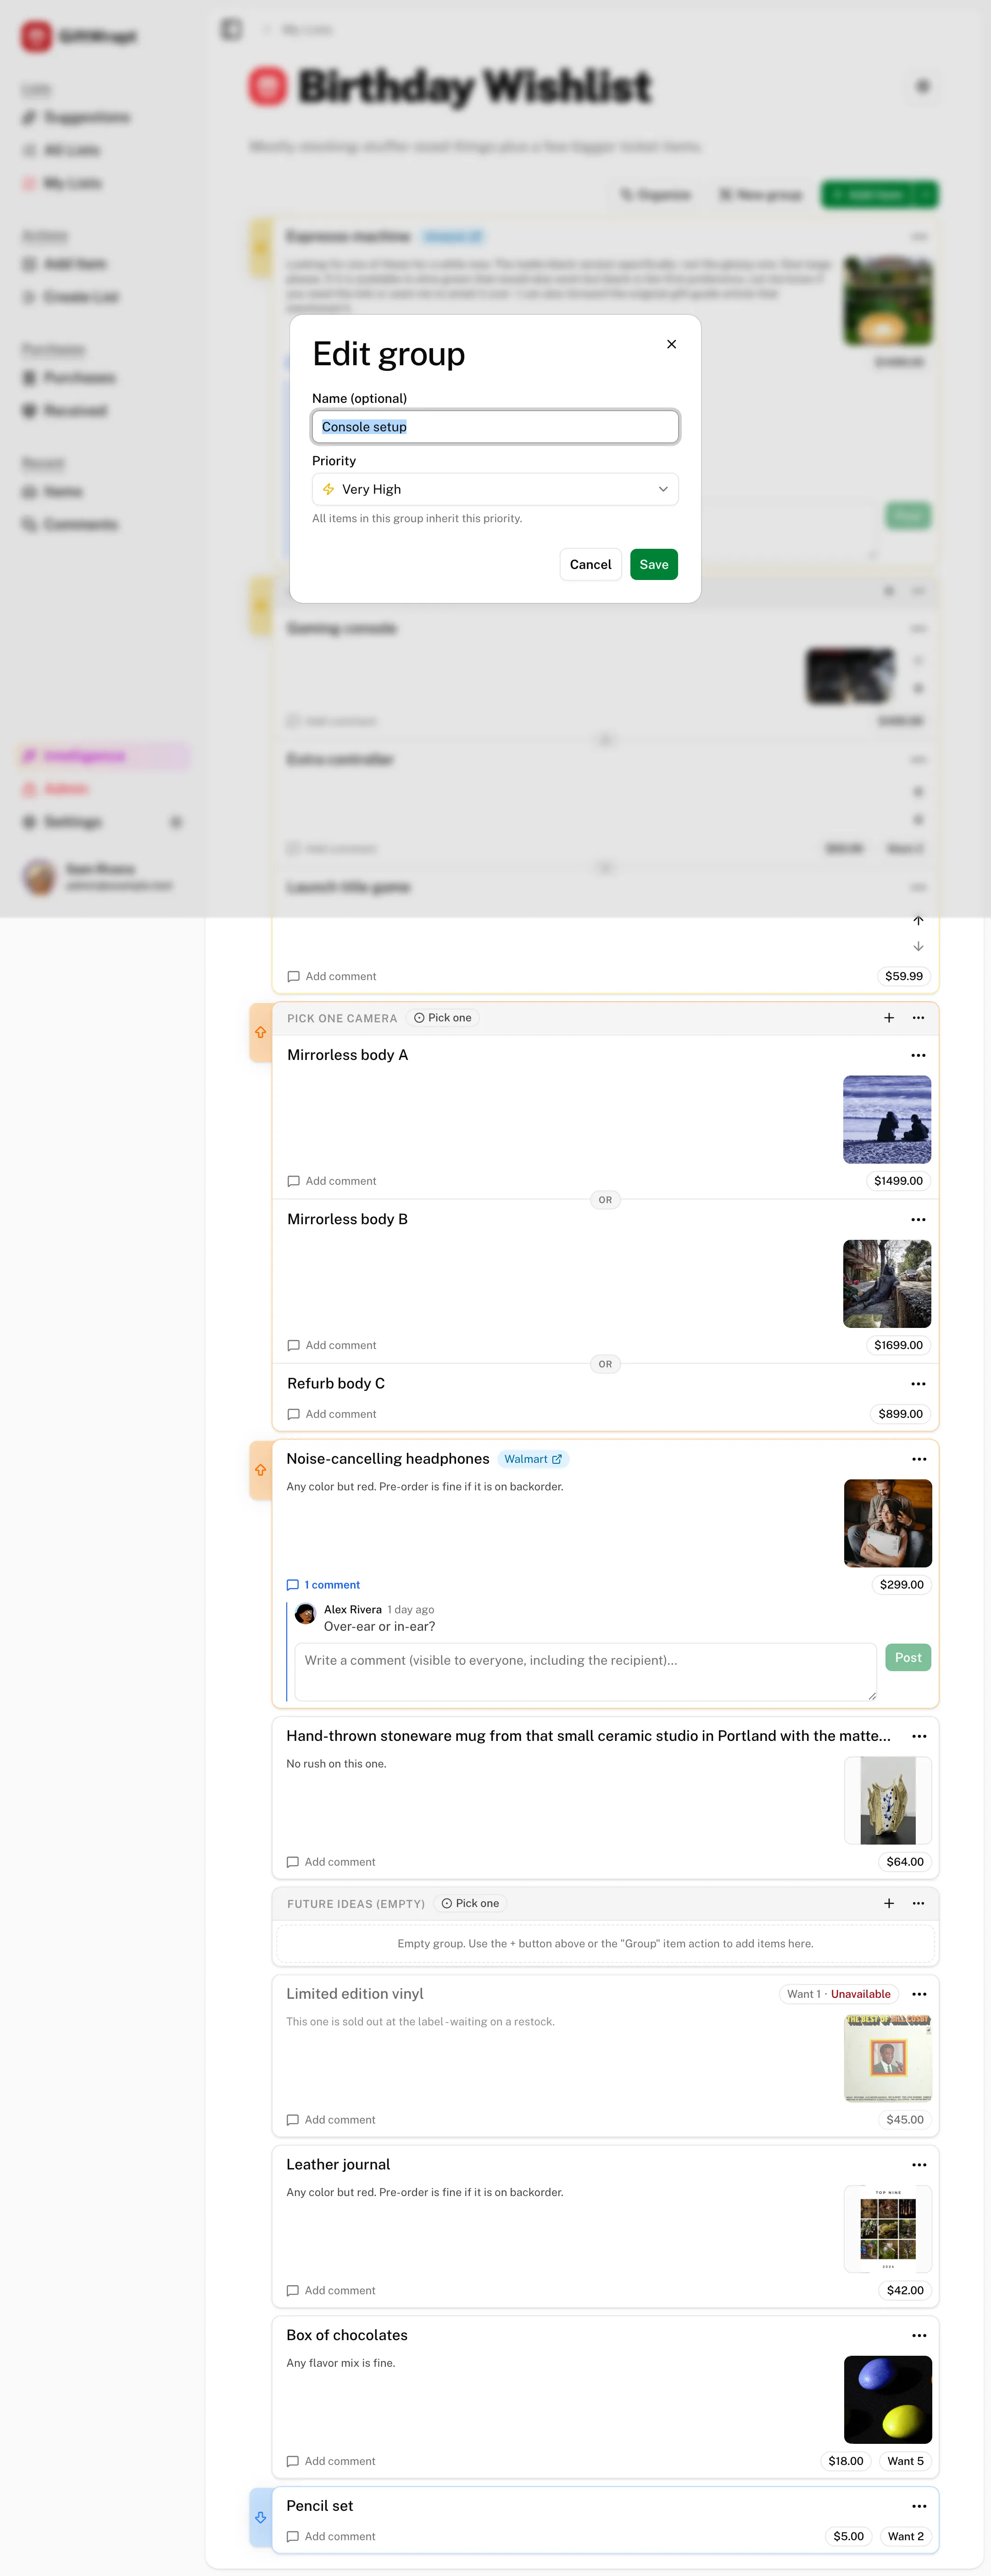The height and width of the screenshot is (2576, 991).
Task: Open options menu for Mirrorless body A
Action: click(918, 1055)
